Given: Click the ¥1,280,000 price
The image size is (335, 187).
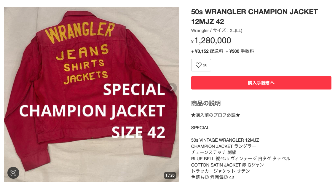Looking at the screenshot, I should [x=211, y=41].
